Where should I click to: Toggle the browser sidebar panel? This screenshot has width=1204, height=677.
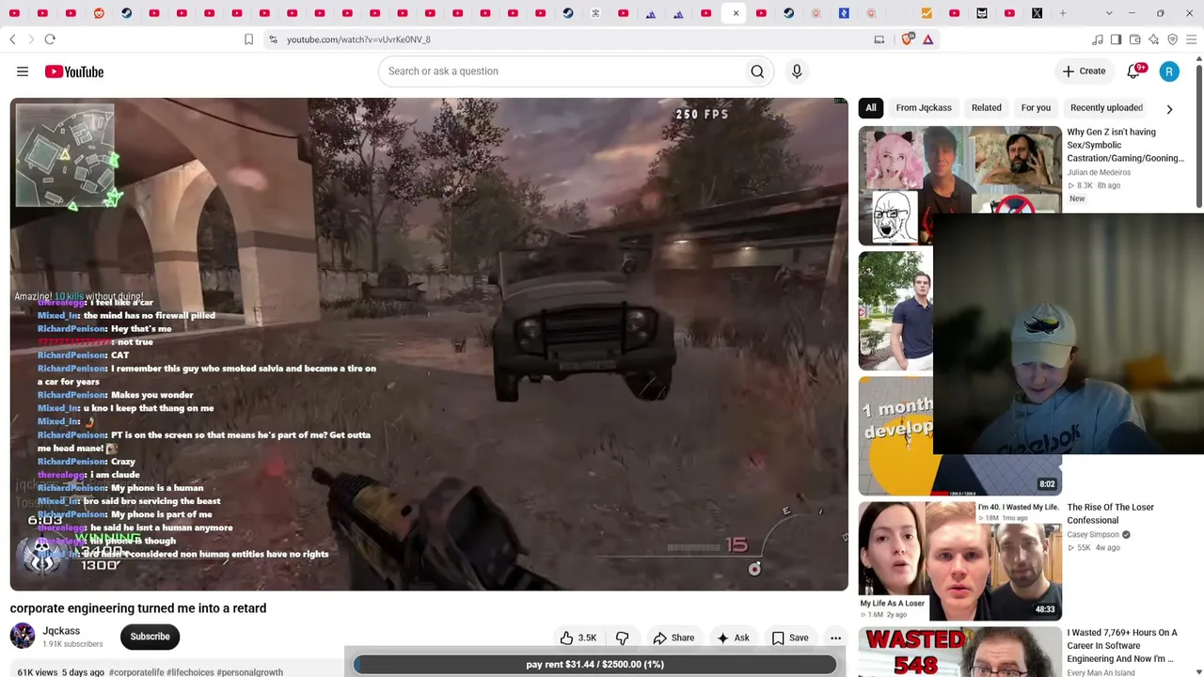coord(1116,39)
